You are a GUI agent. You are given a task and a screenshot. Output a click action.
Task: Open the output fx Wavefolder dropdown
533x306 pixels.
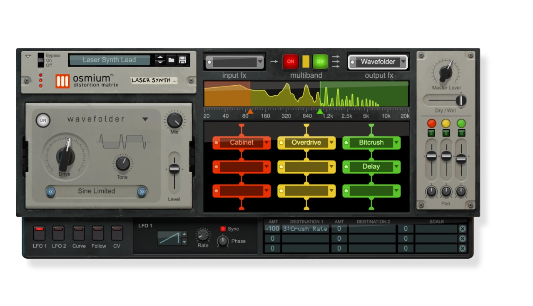click(403, 62)
